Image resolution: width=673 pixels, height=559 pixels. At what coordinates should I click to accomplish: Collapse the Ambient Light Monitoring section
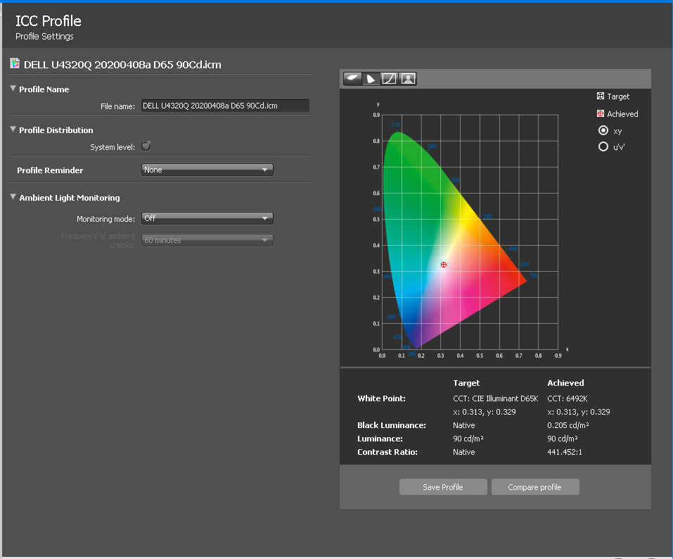pyautogui.click(x=13, y=197)
